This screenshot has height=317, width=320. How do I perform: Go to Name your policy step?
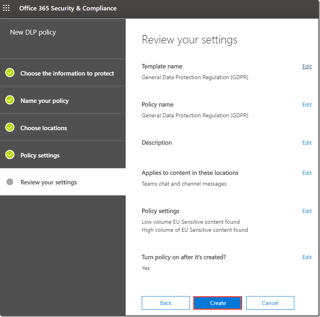45,101
